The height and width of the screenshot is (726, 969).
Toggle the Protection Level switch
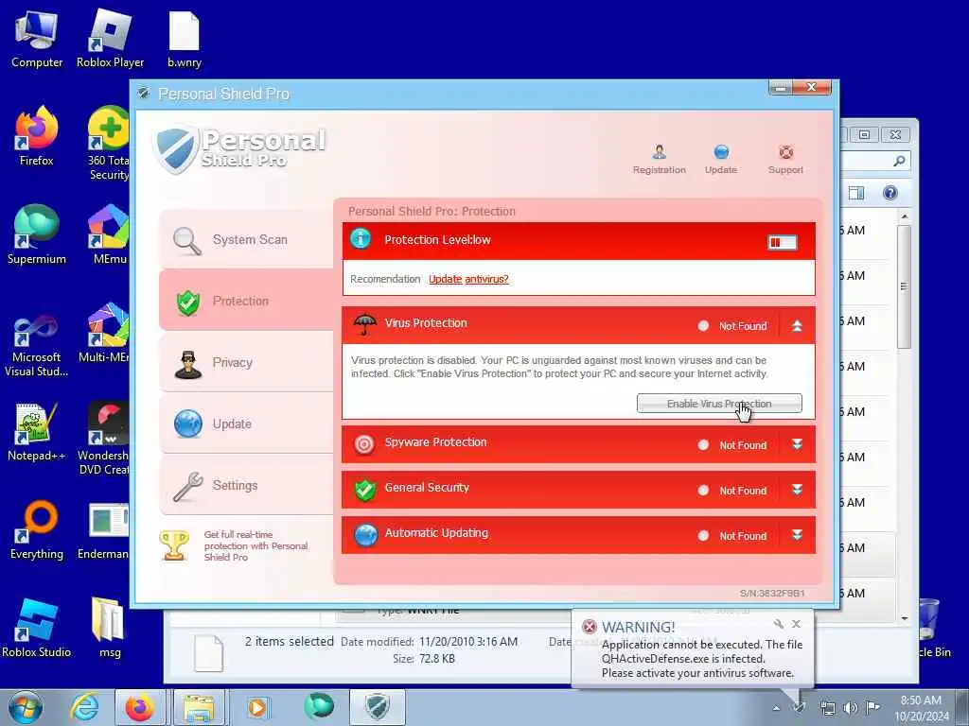782,242
